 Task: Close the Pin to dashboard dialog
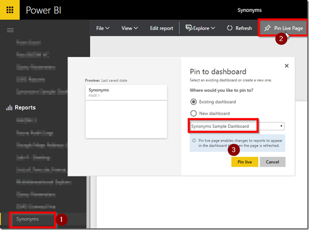point(287,66)
